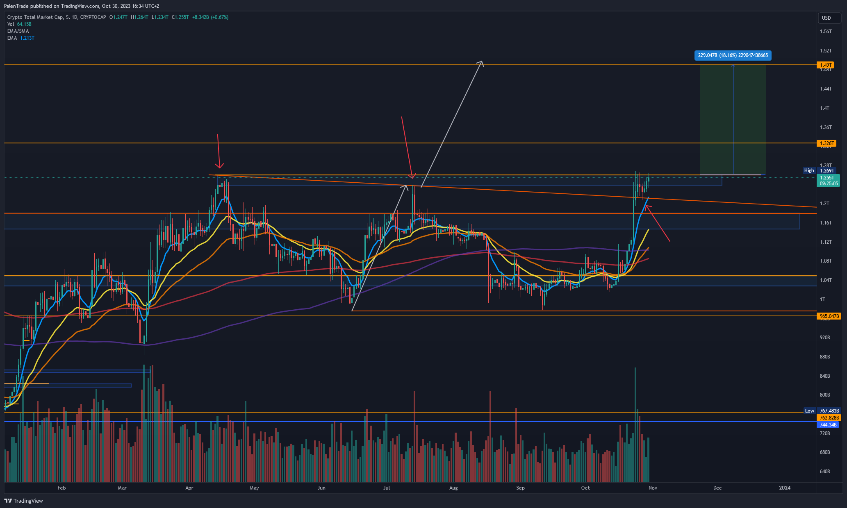Image resolution: width=847 pixels, height=508 pixels.
Task: Click the Feb label on time axis
Action: [61, 488]
